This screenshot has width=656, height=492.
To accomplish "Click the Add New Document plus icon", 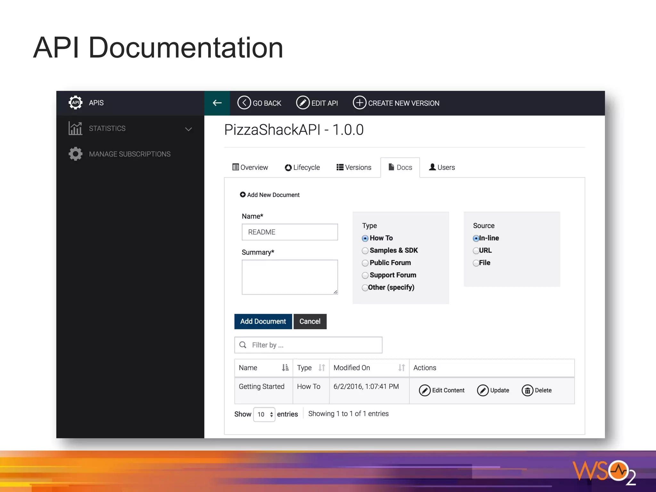I will point(243,194).
